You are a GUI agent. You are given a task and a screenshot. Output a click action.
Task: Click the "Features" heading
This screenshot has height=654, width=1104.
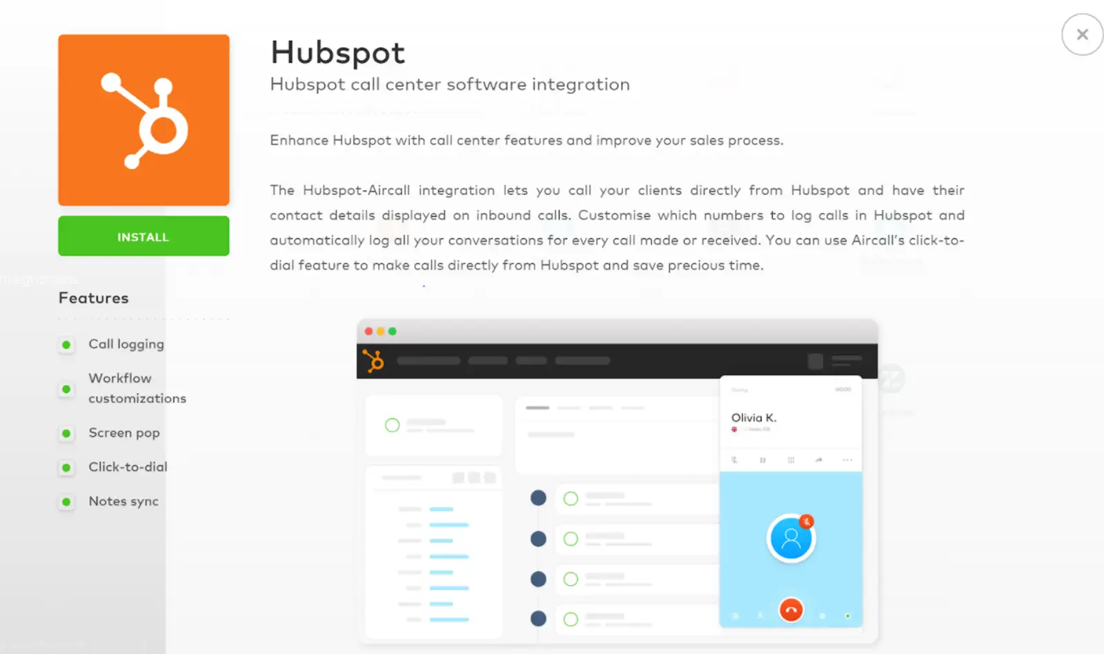coord(94,298)
